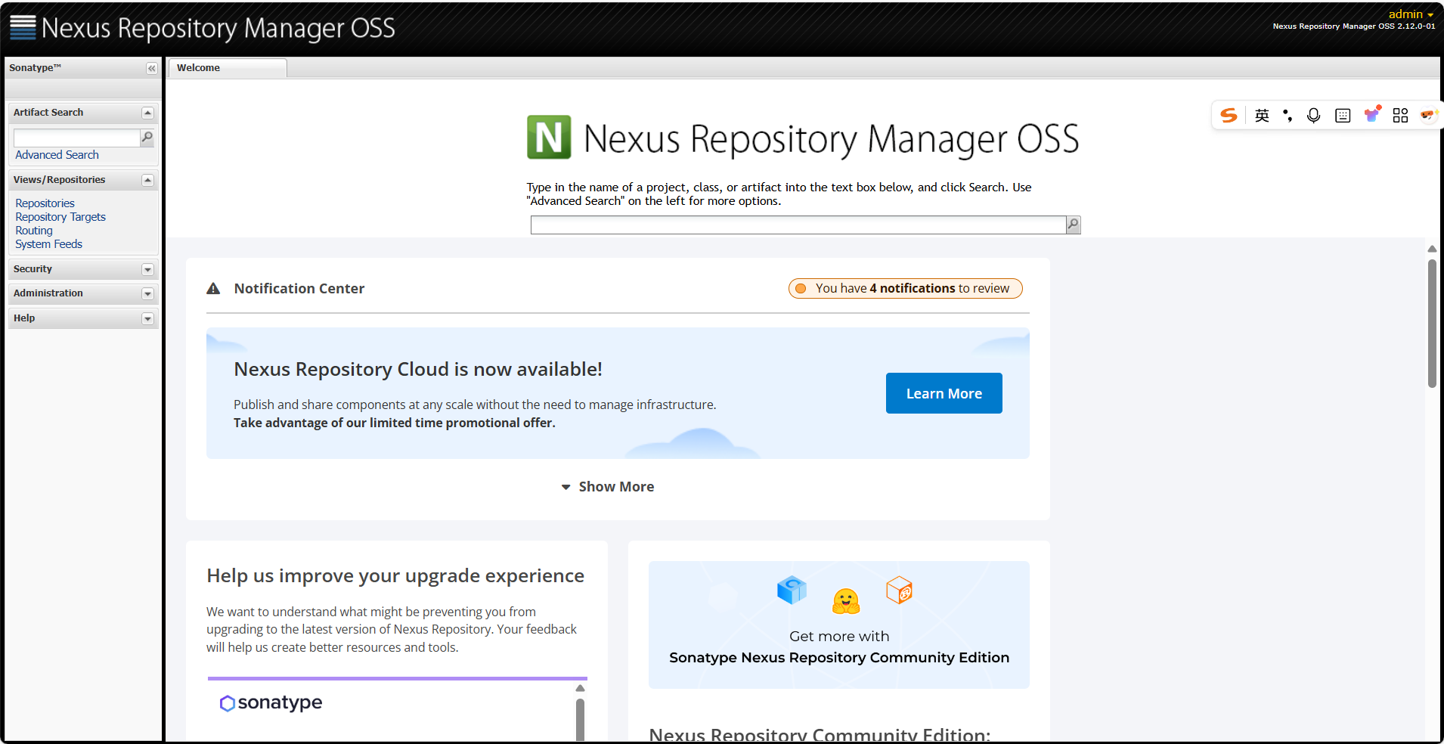Open the IME toolbox grid icon

(x=1400, y=115)
